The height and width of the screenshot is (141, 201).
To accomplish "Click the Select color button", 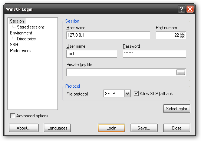I will (177, 109).
